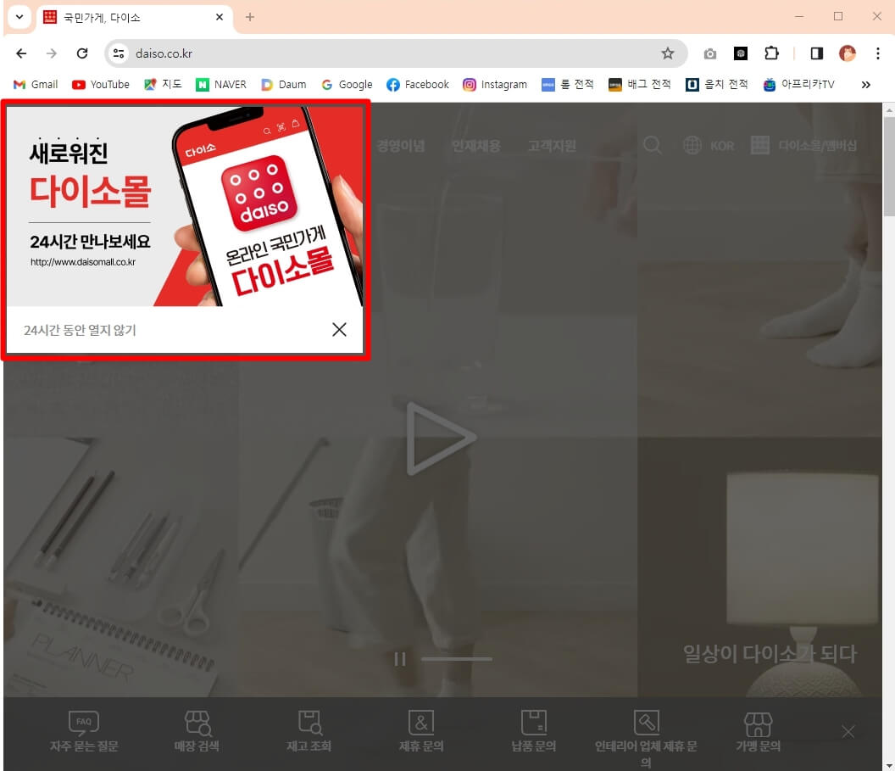
Task: Open the 롤 전적 bookmark
Action: (567, 85)
